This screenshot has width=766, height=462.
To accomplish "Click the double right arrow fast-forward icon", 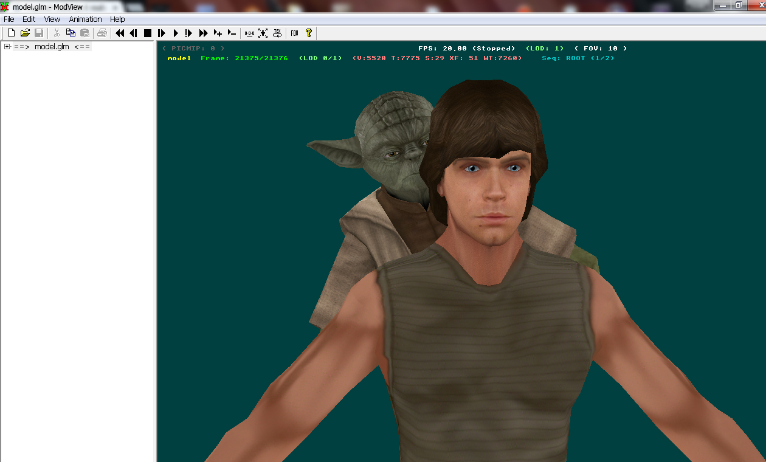I will (x=204, y=33).
